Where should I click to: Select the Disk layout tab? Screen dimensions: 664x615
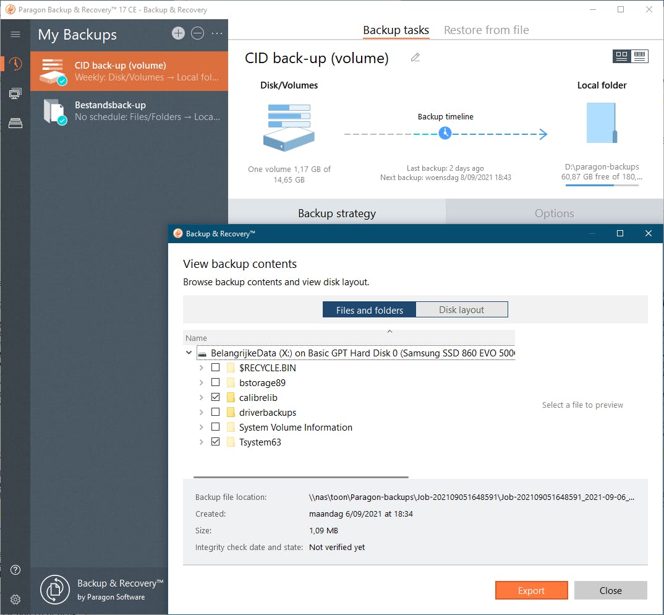point(462,310)
